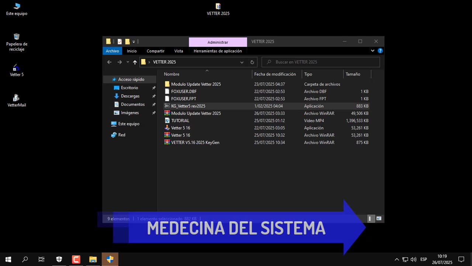The image size is (472, 266).
Task: Switch to the Vista ribbon tab
Action: (178, 51)
